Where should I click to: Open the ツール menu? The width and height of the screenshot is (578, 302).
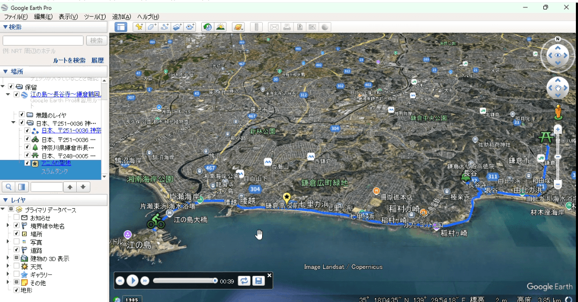[x=95, y=17]
